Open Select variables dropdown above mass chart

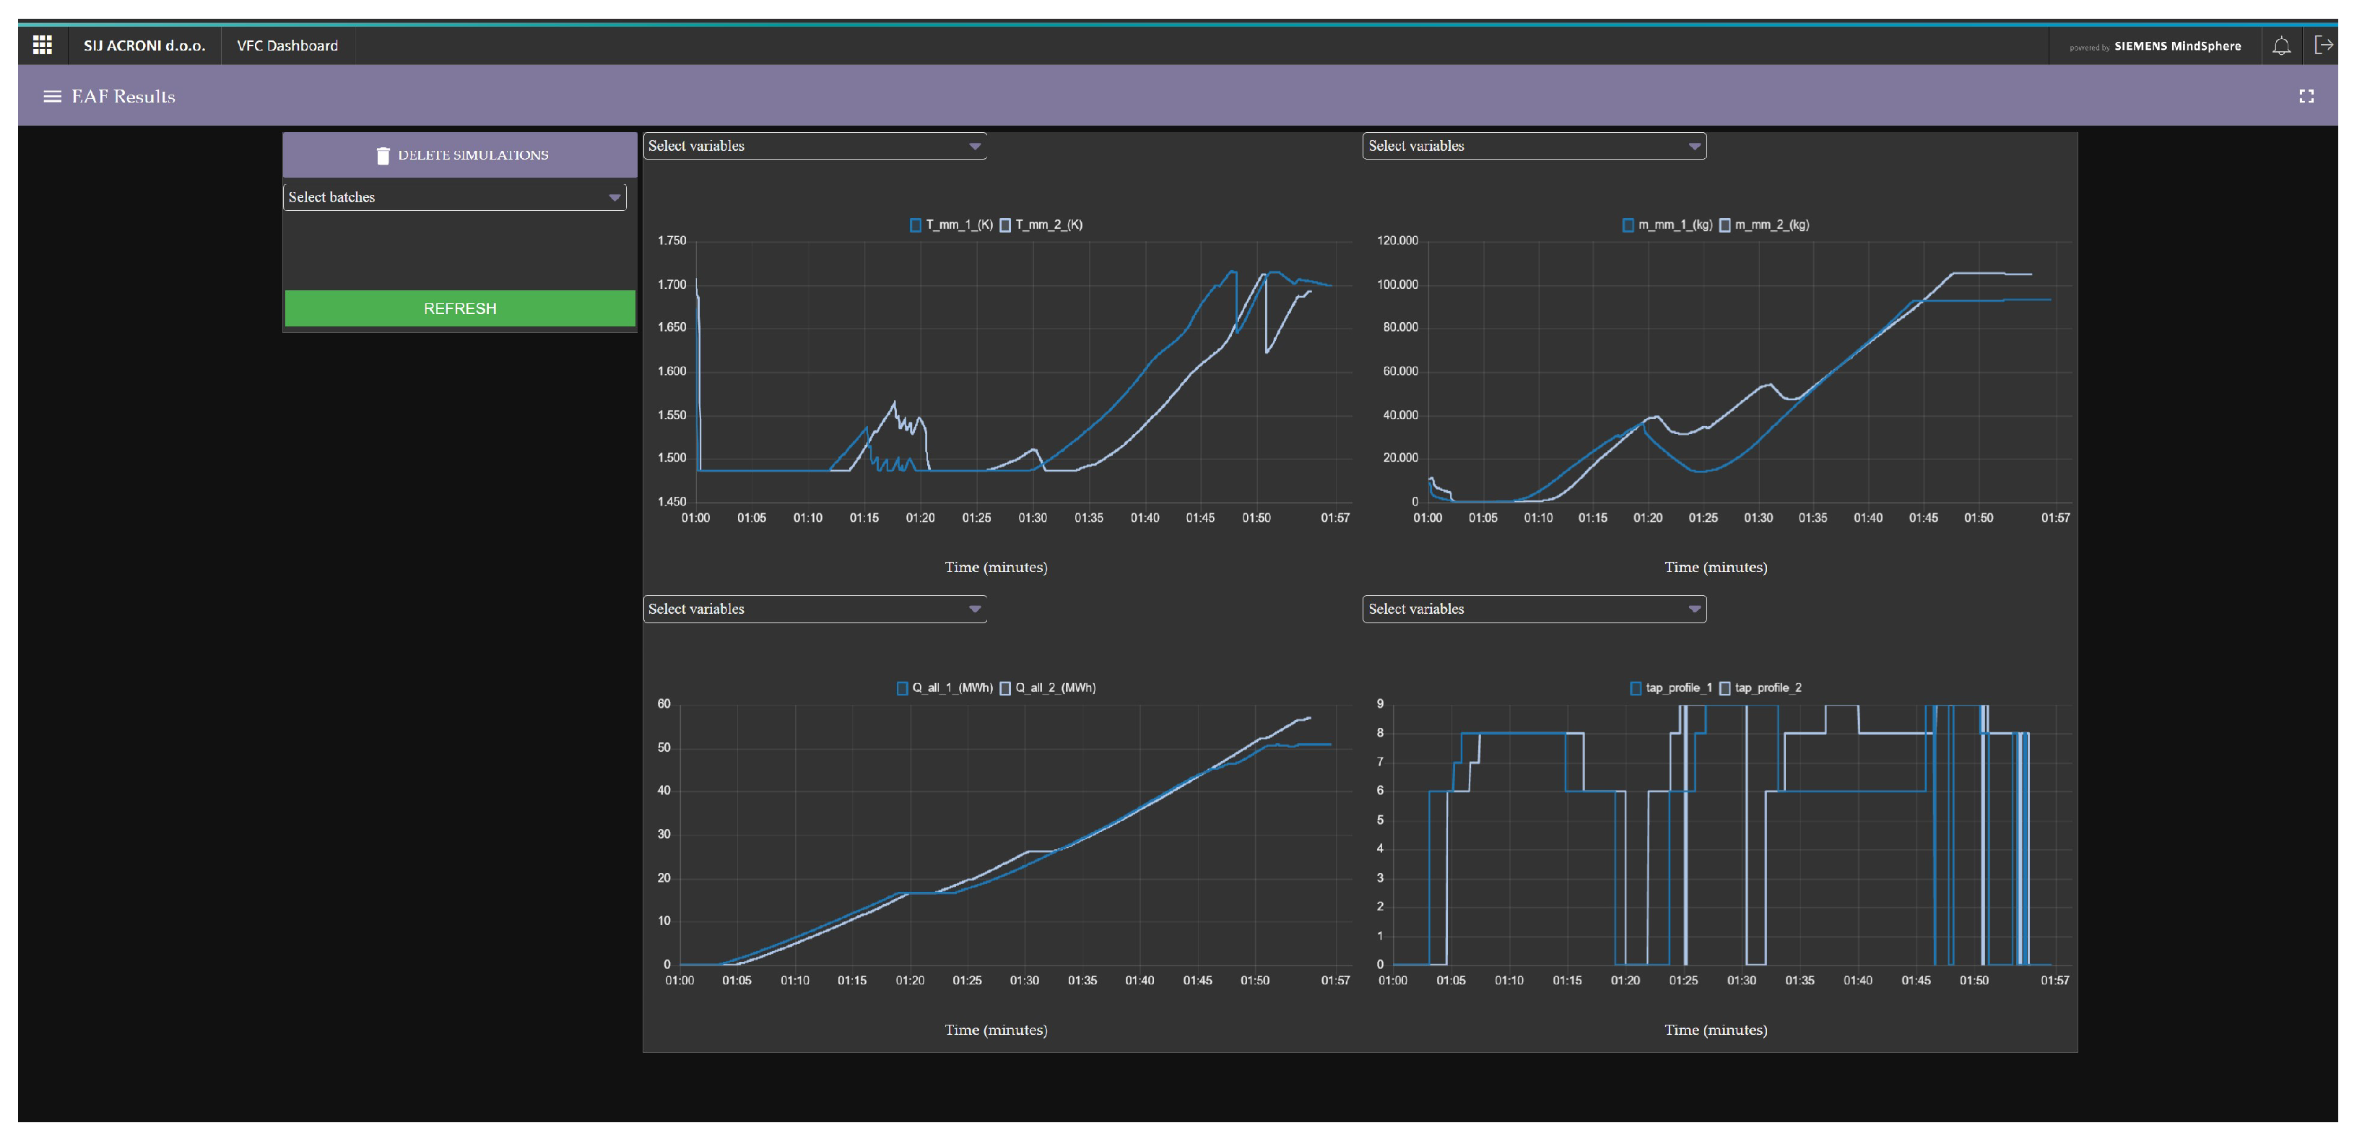click(x=1534, y=147)
